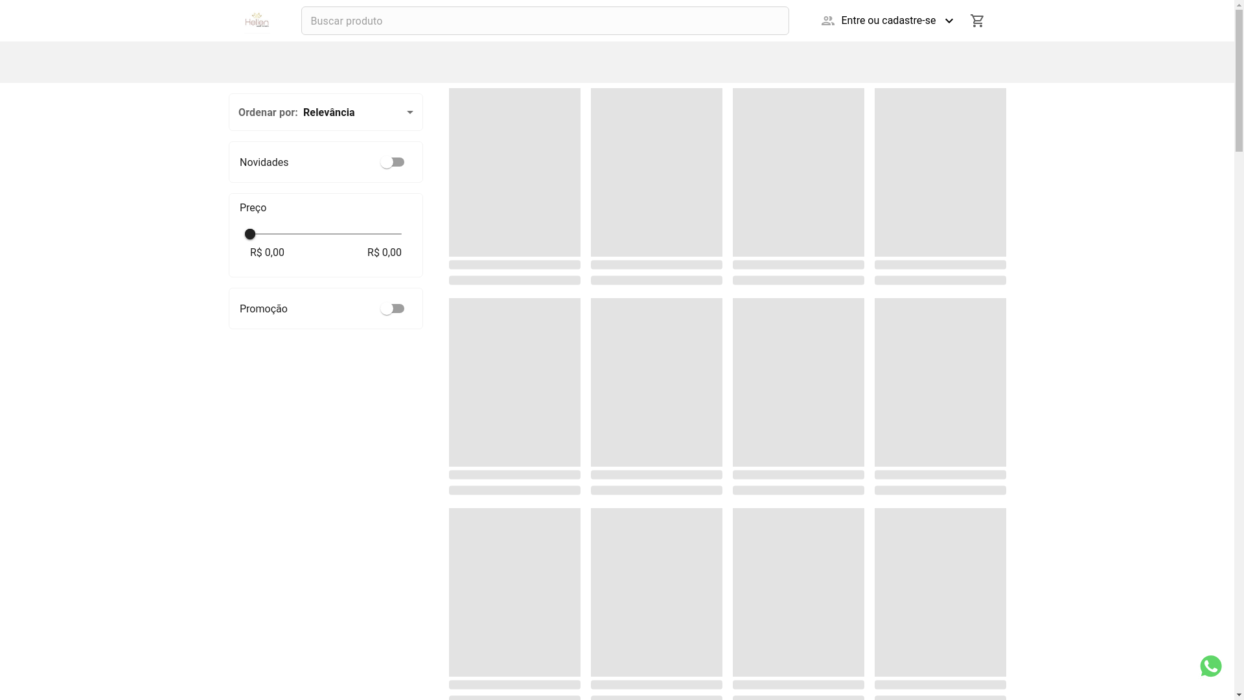Toggle the Novidades switch

[x=392, y=162]
